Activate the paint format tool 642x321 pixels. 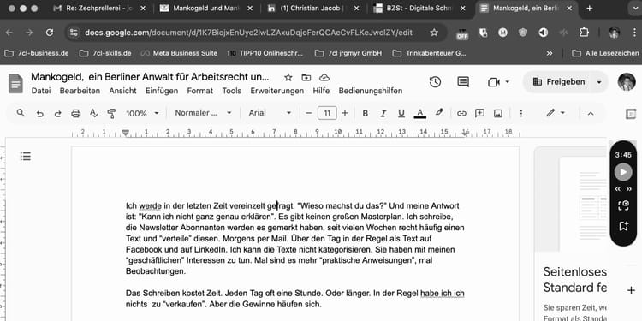[x=111, y=113]
